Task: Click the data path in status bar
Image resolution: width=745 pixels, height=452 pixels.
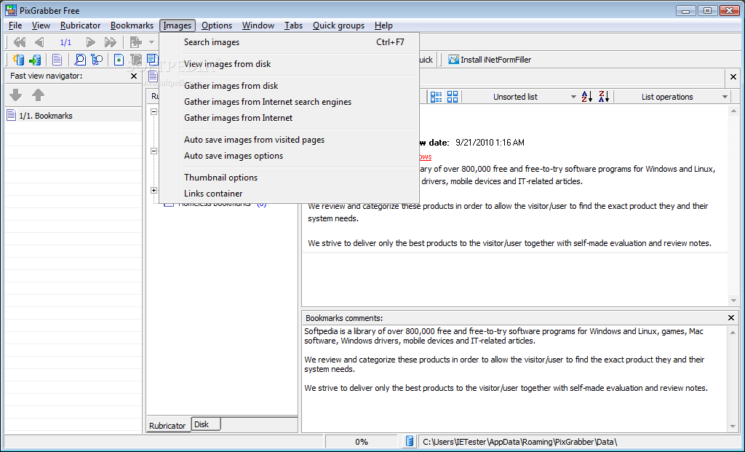Action: 519,442
